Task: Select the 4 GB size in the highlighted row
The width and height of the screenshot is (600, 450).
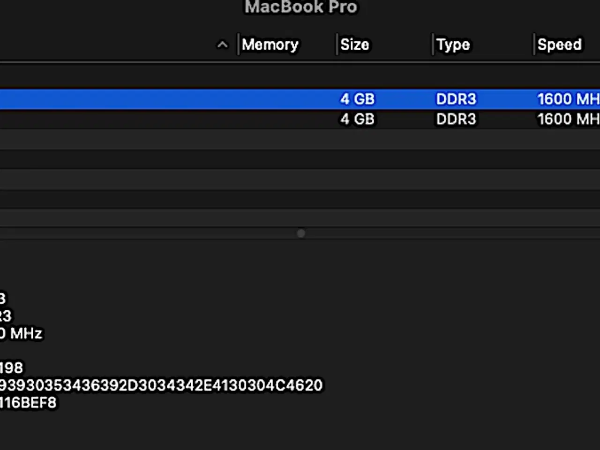Action: click(357, 99)
